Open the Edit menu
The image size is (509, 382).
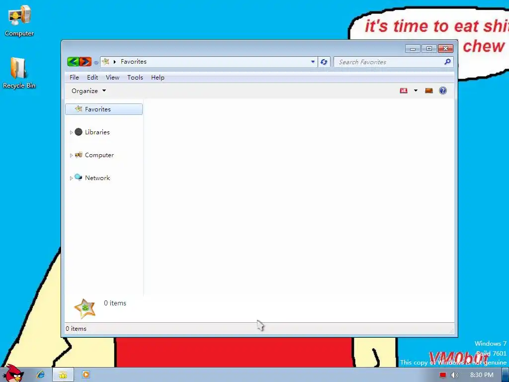pyautogui.click(x=92, y=77)
